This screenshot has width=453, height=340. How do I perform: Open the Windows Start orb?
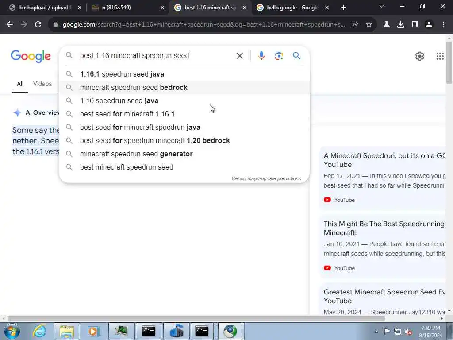[12, 331]
